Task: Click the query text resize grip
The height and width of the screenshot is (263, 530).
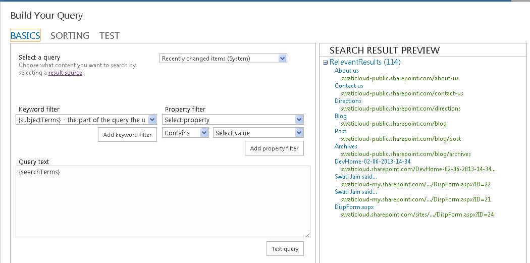Action: coord(307,235)
